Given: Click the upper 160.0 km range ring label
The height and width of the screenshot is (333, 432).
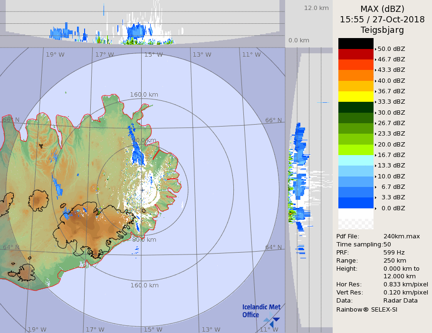Looking at the screenshot, I should (144, 95).
